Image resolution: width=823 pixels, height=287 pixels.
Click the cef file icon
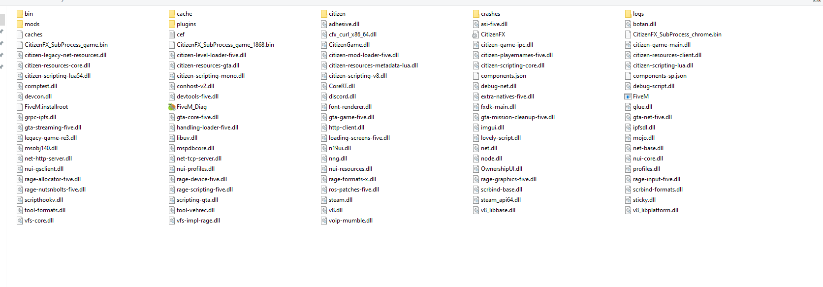pyautogui.click(x=172, y=34)
